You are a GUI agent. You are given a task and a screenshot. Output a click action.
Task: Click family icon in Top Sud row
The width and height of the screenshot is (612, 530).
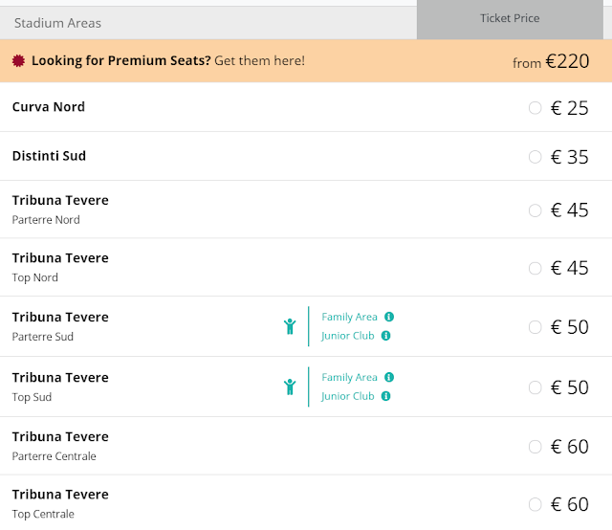pos(290,386)
